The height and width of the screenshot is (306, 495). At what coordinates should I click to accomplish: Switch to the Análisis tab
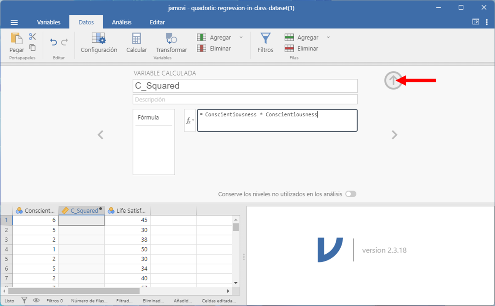click(121, 22)
